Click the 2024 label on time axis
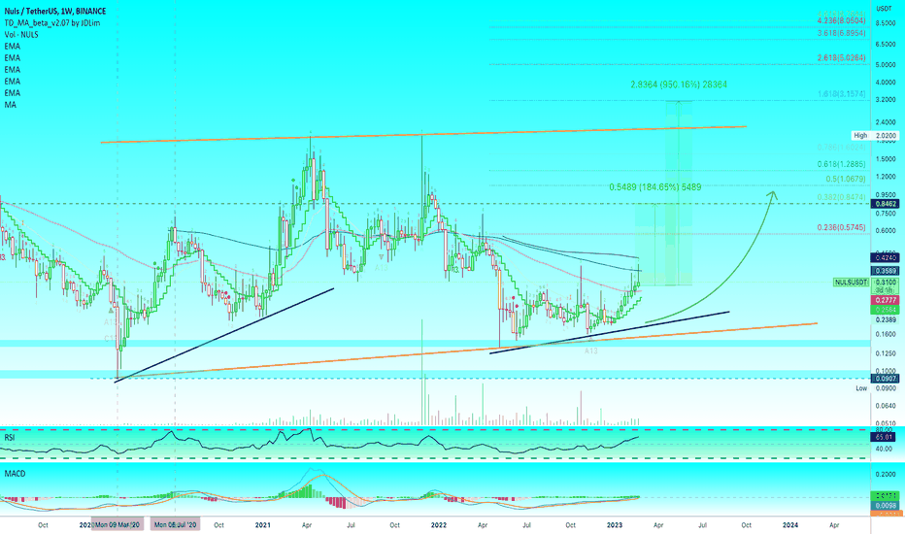 pos(790,525)
